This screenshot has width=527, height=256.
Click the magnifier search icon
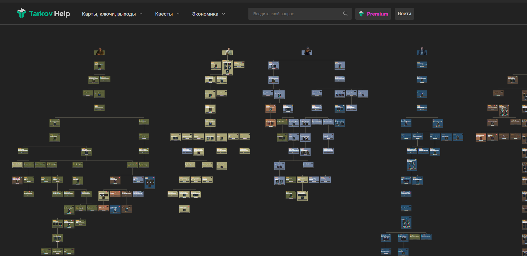coord(345,14)
